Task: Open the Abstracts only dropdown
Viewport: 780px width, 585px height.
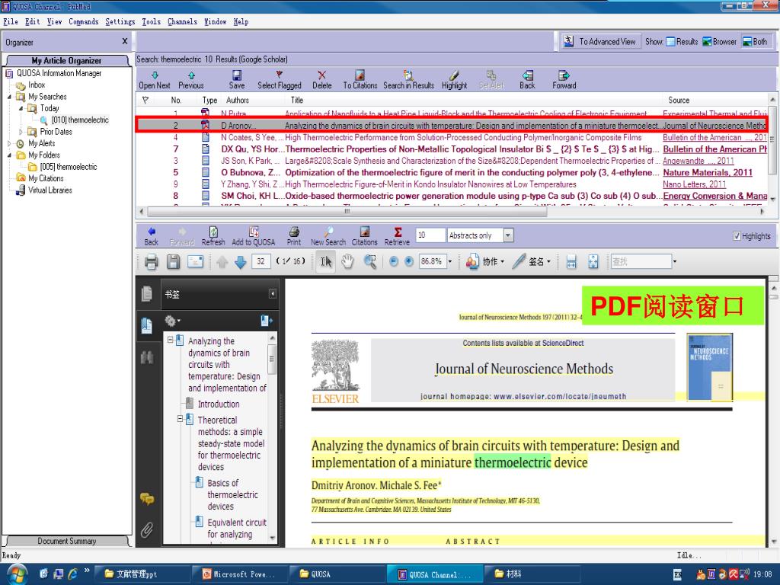Action: (508, 235)
